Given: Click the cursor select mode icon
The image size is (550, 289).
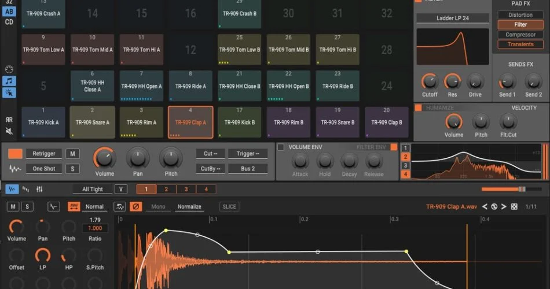Looking at the screenshot, I should click(x=9, y=93).
